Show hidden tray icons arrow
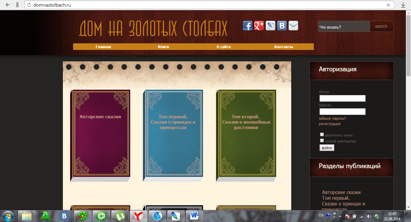Image resolution: width=411 pixels, height=222 pixels. (x=340, y=216)
